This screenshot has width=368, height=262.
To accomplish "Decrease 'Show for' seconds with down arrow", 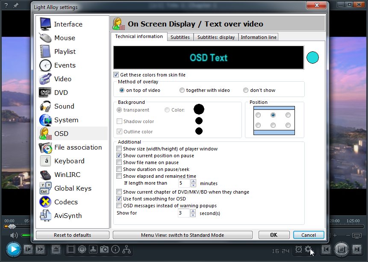I will tap(193, 215).
